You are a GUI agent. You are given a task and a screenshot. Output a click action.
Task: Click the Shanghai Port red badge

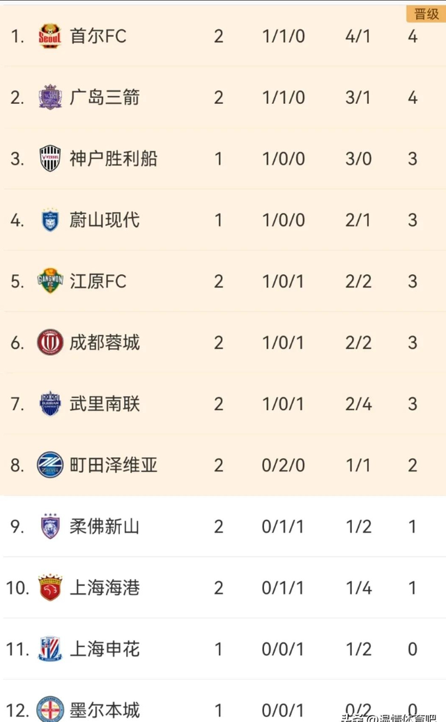(50, 587)
